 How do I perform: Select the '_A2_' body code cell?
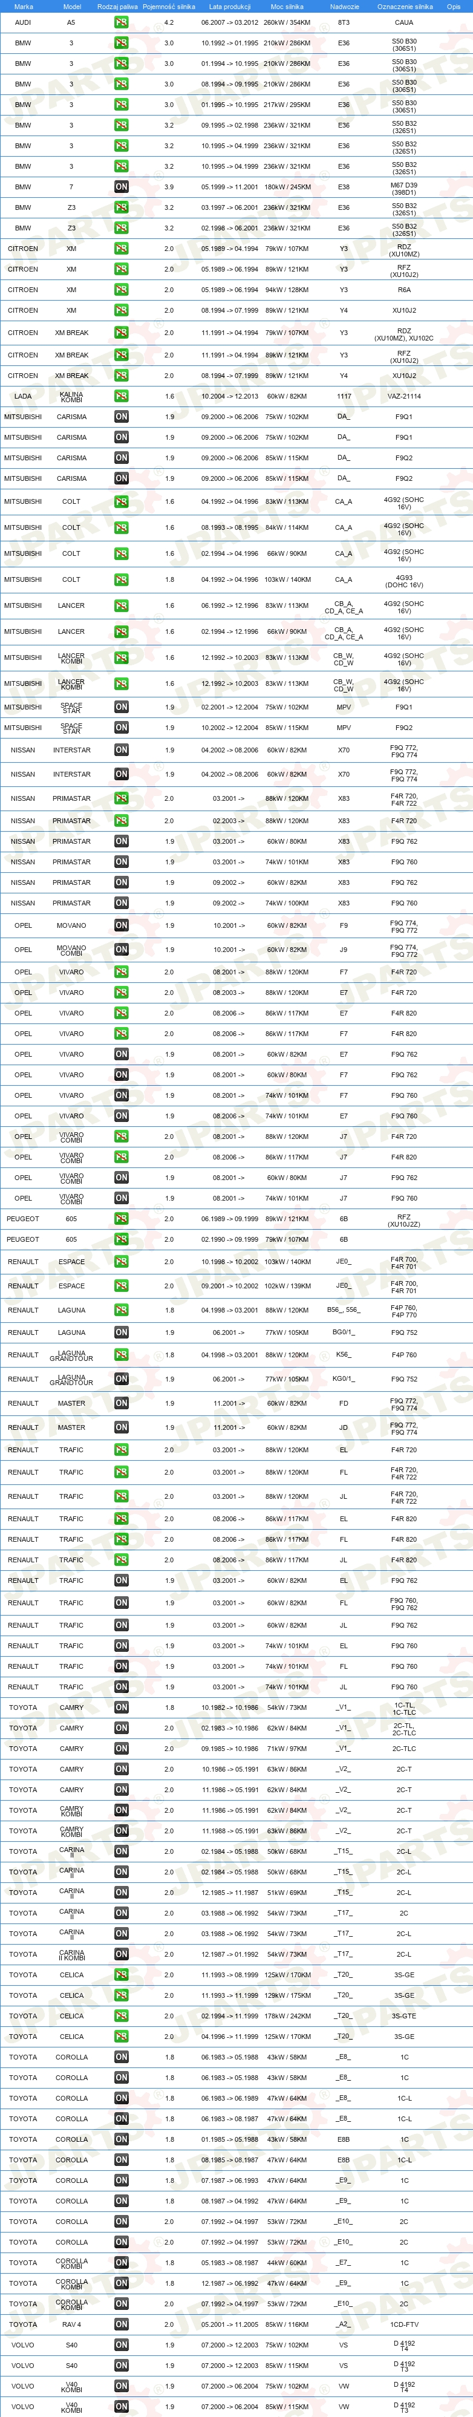click(344, 2324)
